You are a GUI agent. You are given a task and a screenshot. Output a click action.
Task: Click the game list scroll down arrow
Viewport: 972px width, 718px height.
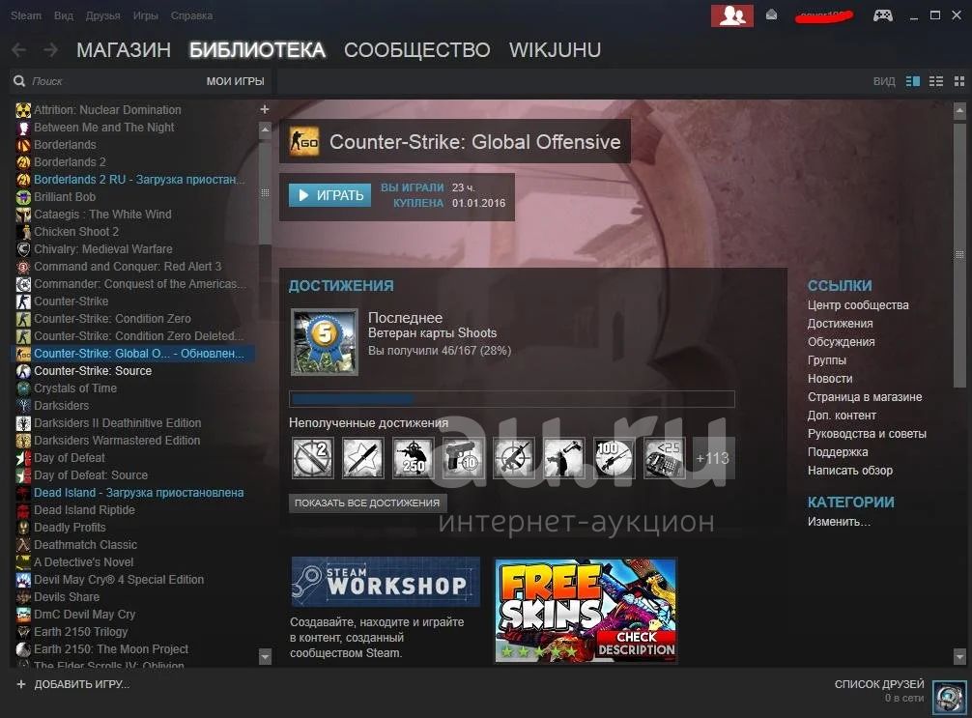click(265, 656)
